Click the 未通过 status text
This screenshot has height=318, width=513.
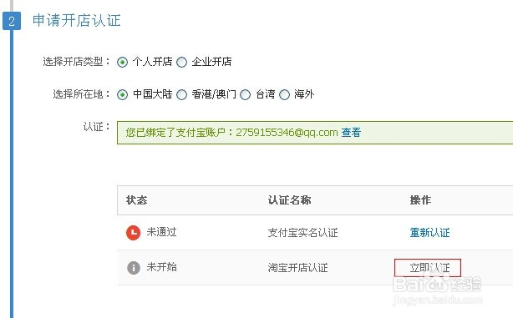tap(161, 232)
